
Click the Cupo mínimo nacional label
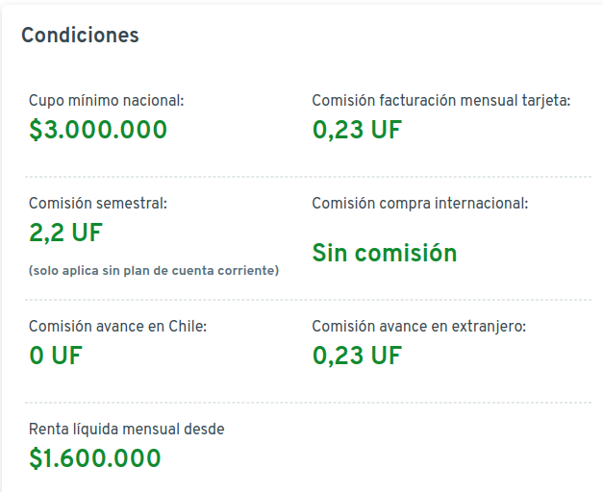(x=106, y=101)
